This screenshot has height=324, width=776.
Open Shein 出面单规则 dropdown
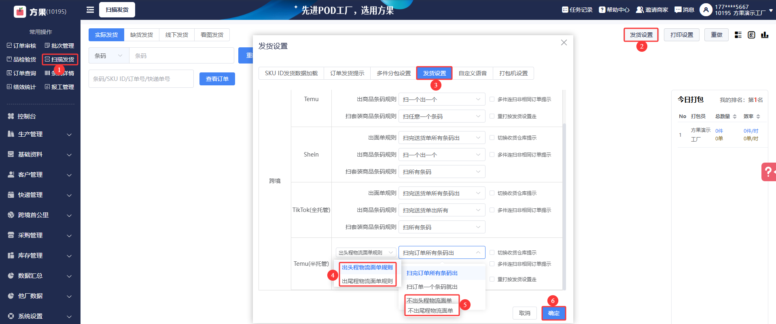(x=441, y=138)
